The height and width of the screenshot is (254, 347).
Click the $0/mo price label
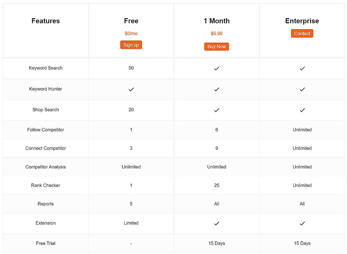131,33
